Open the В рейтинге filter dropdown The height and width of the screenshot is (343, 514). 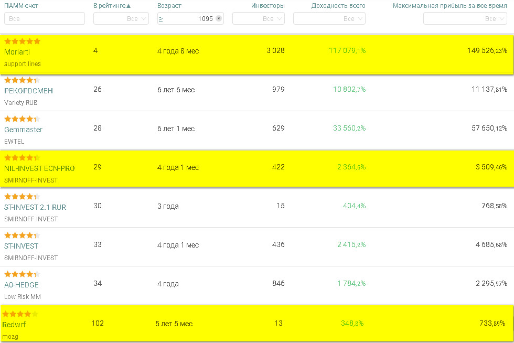pos(121,19)
